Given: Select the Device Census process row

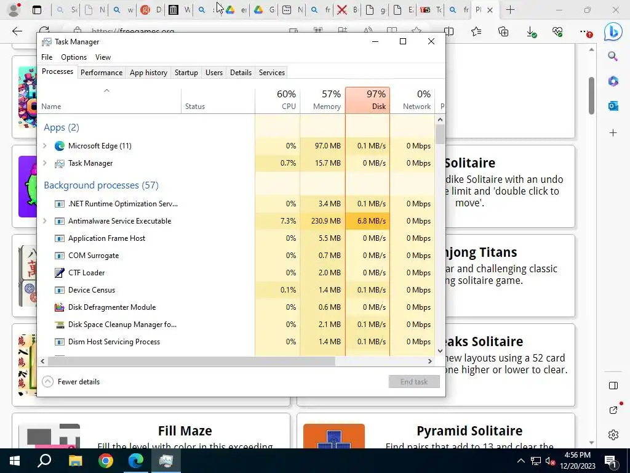Looking at the screenshot, I should tap(236, 290).
